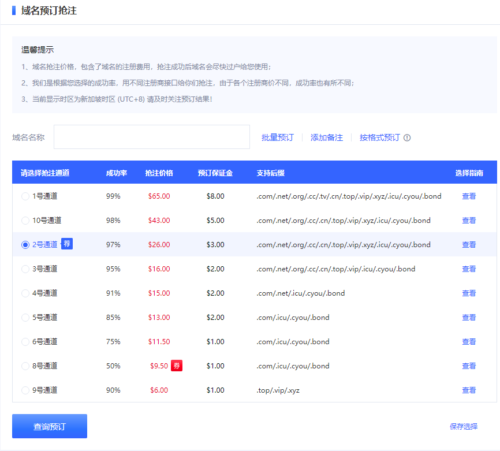Click the 域名预订抢注 page title

click(x=49, y=10)
